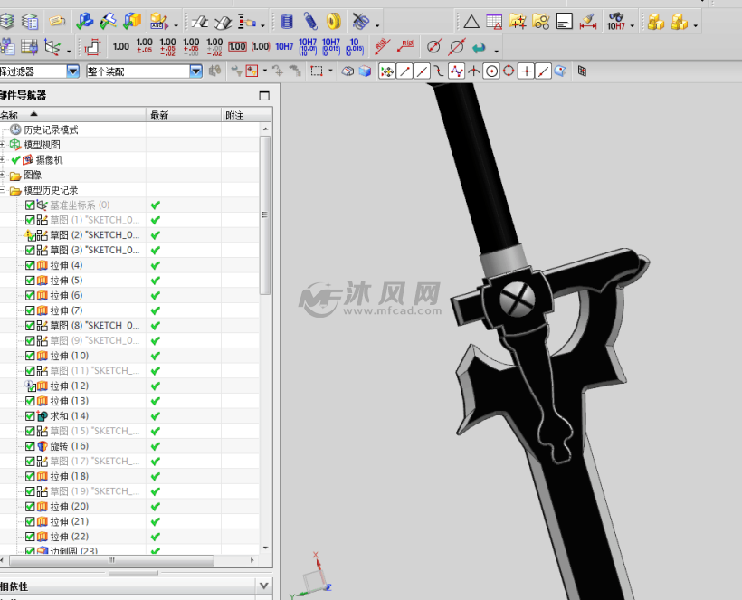Image resolution: width=742 pixels, height=600 pixels.
Task: Enable the quadrant point snap icon
Action: point(509,71)
